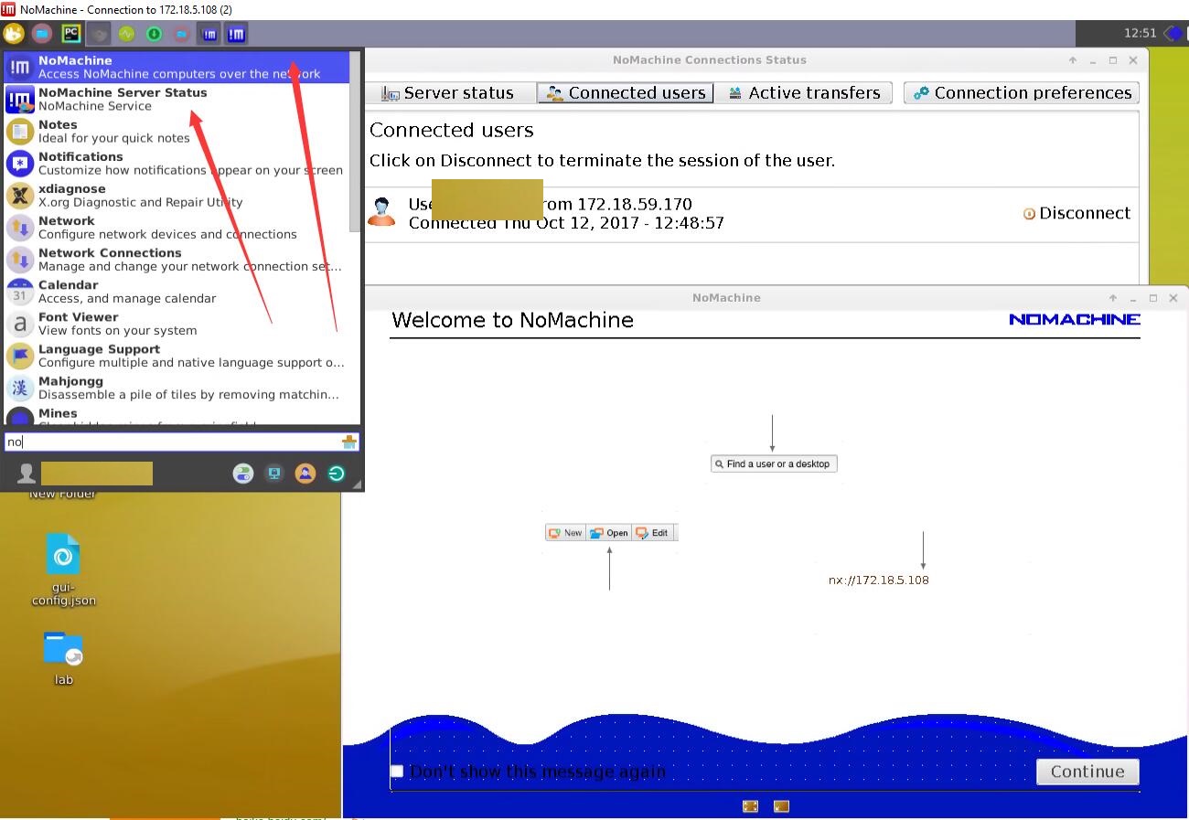Click the switch user icon in menu footer
Screen dimensions: 1189x820
click(305, 473)
